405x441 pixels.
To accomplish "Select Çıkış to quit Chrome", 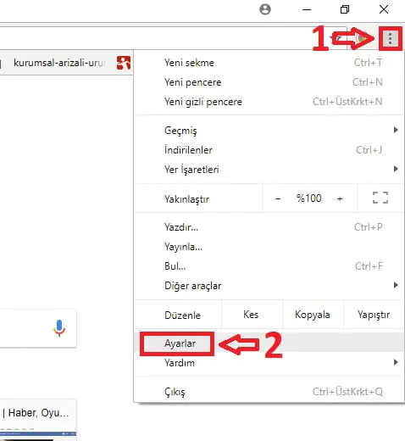I will click(x=269, y=392).
